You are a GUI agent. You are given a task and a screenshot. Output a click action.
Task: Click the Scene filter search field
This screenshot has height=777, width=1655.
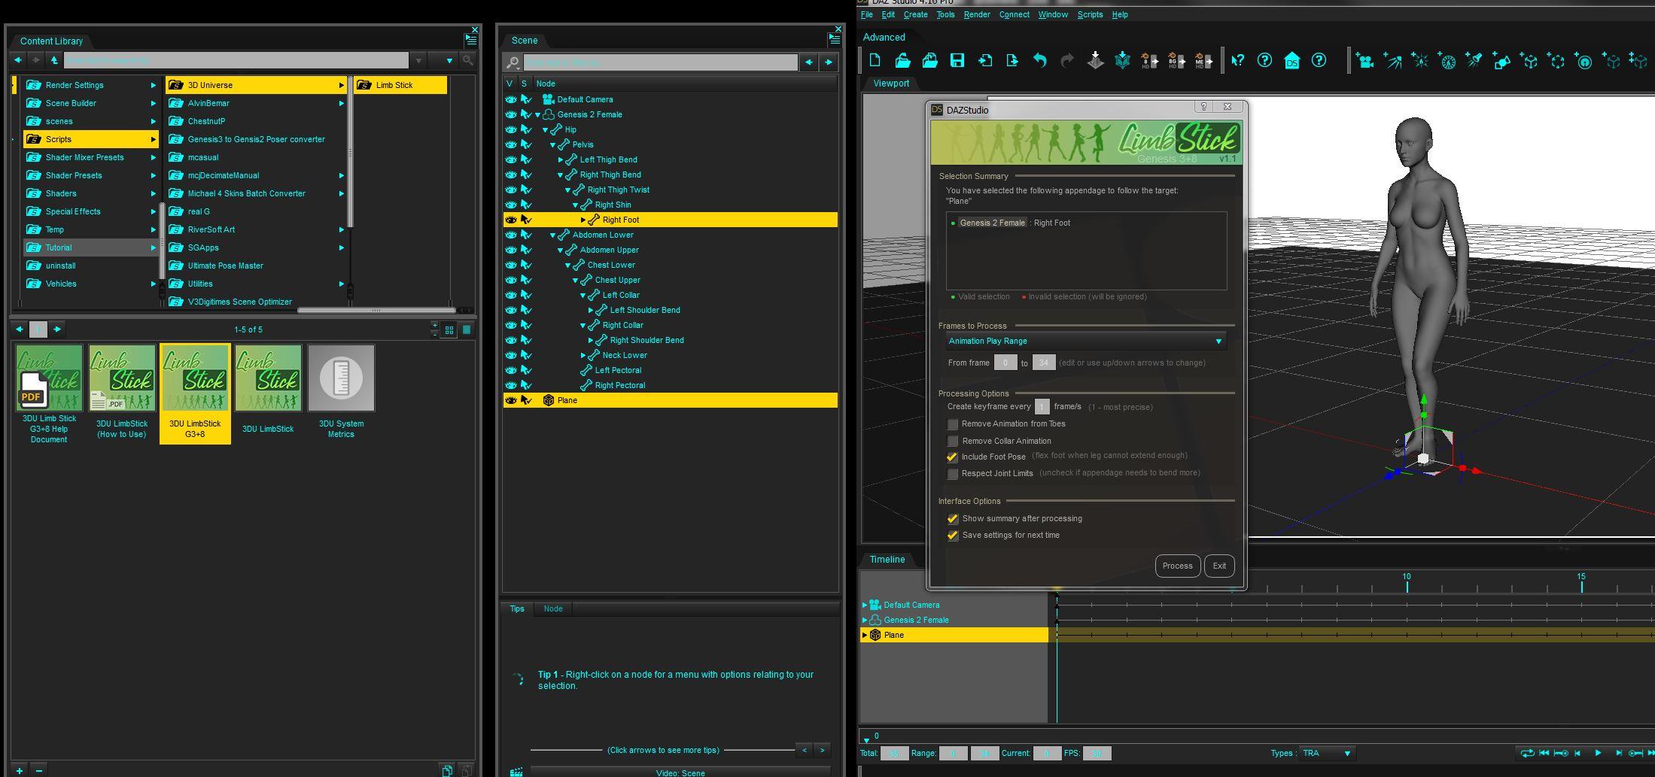click(660, 62)
